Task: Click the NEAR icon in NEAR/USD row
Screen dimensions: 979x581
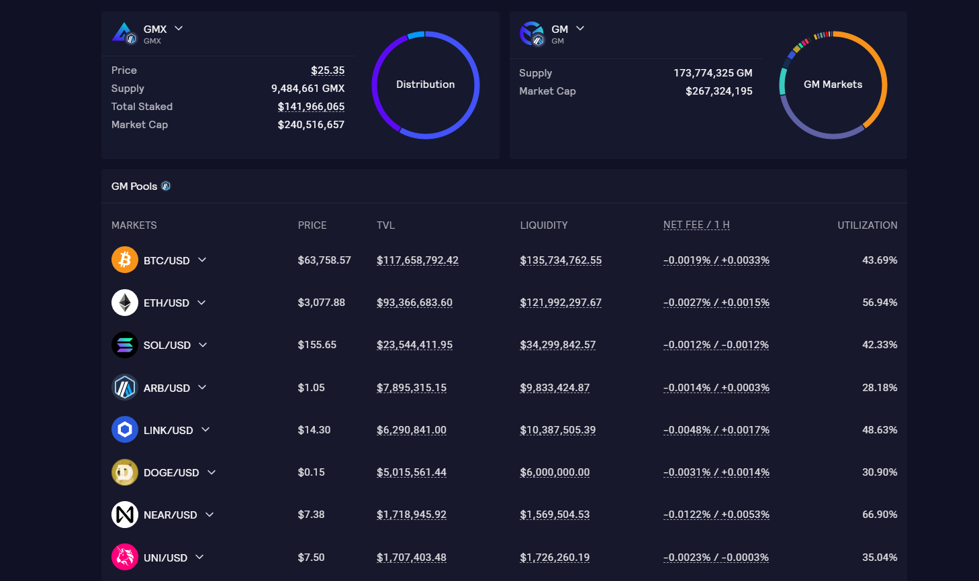Action: (x=125, y=515)
